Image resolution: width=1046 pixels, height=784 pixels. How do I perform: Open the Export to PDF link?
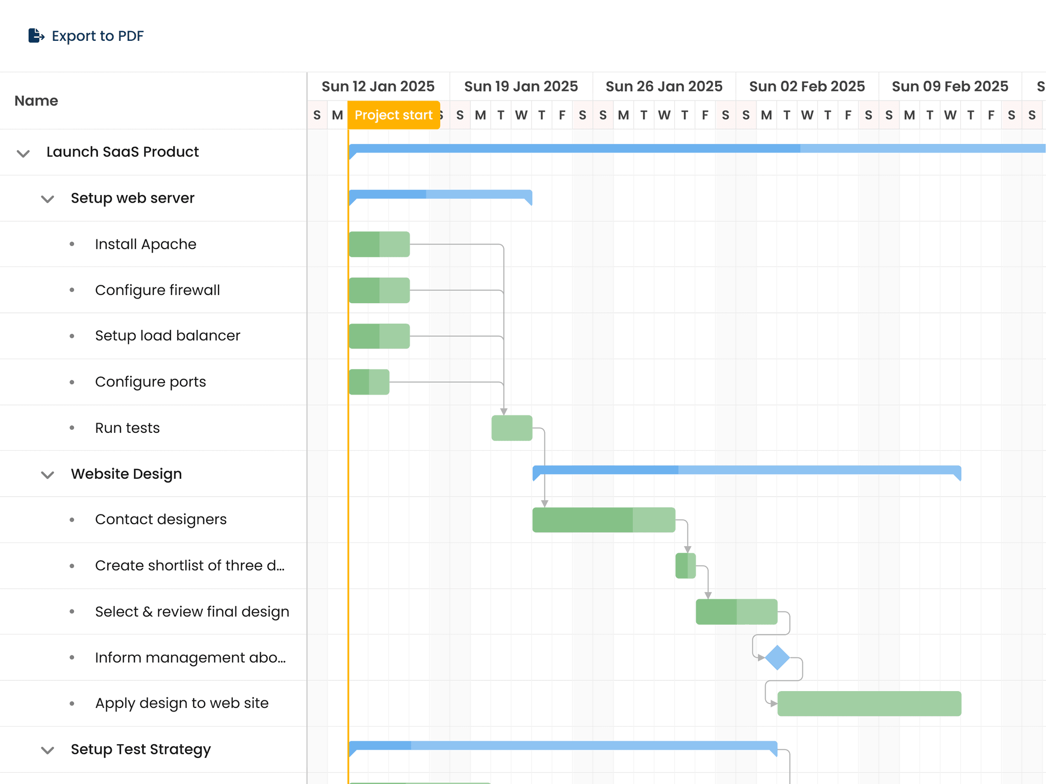coord(97,35)
